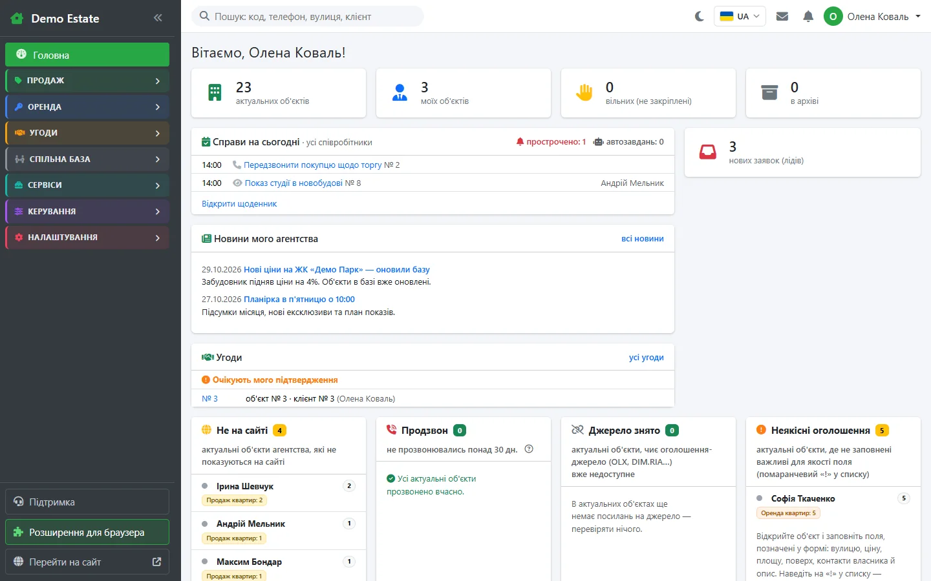Screen dimensions: 931x581
Task: Focus the search field in the header
Action: pyautogui.click(x=308, y=16)
